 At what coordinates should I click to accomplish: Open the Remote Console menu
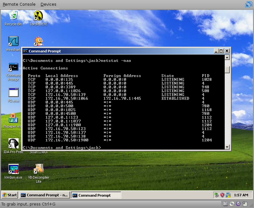[x=19, y=4]
